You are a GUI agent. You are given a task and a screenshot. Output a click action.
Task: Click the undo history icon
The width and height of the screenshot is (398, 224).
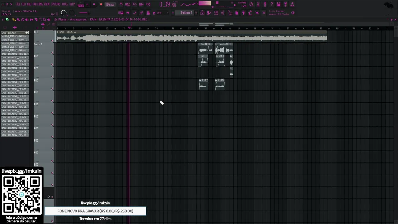[x=251, y=4]
